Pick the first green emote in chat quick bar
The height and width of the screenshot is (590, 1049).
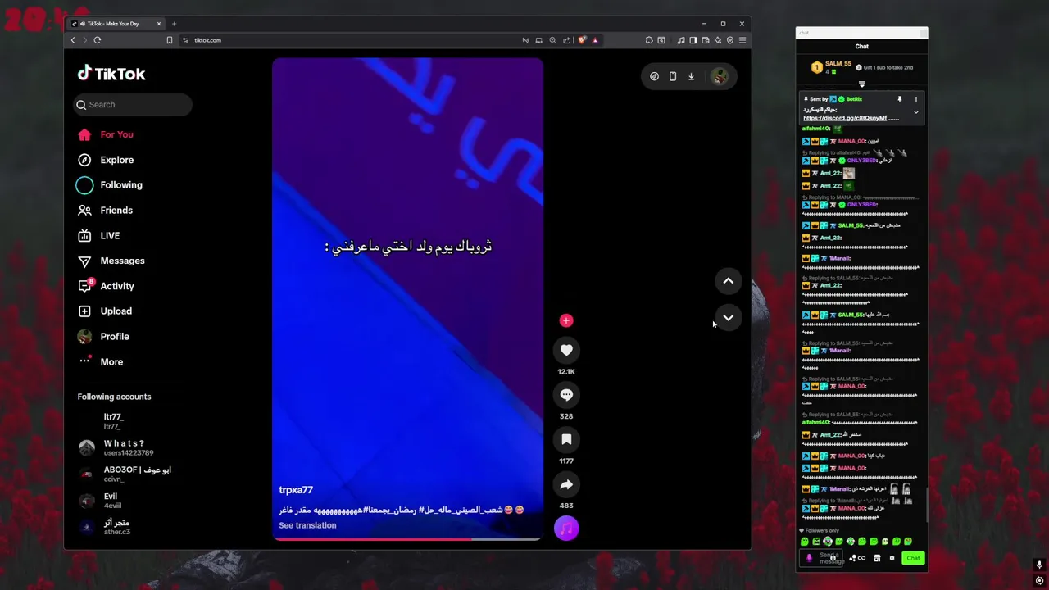(805, 542)
